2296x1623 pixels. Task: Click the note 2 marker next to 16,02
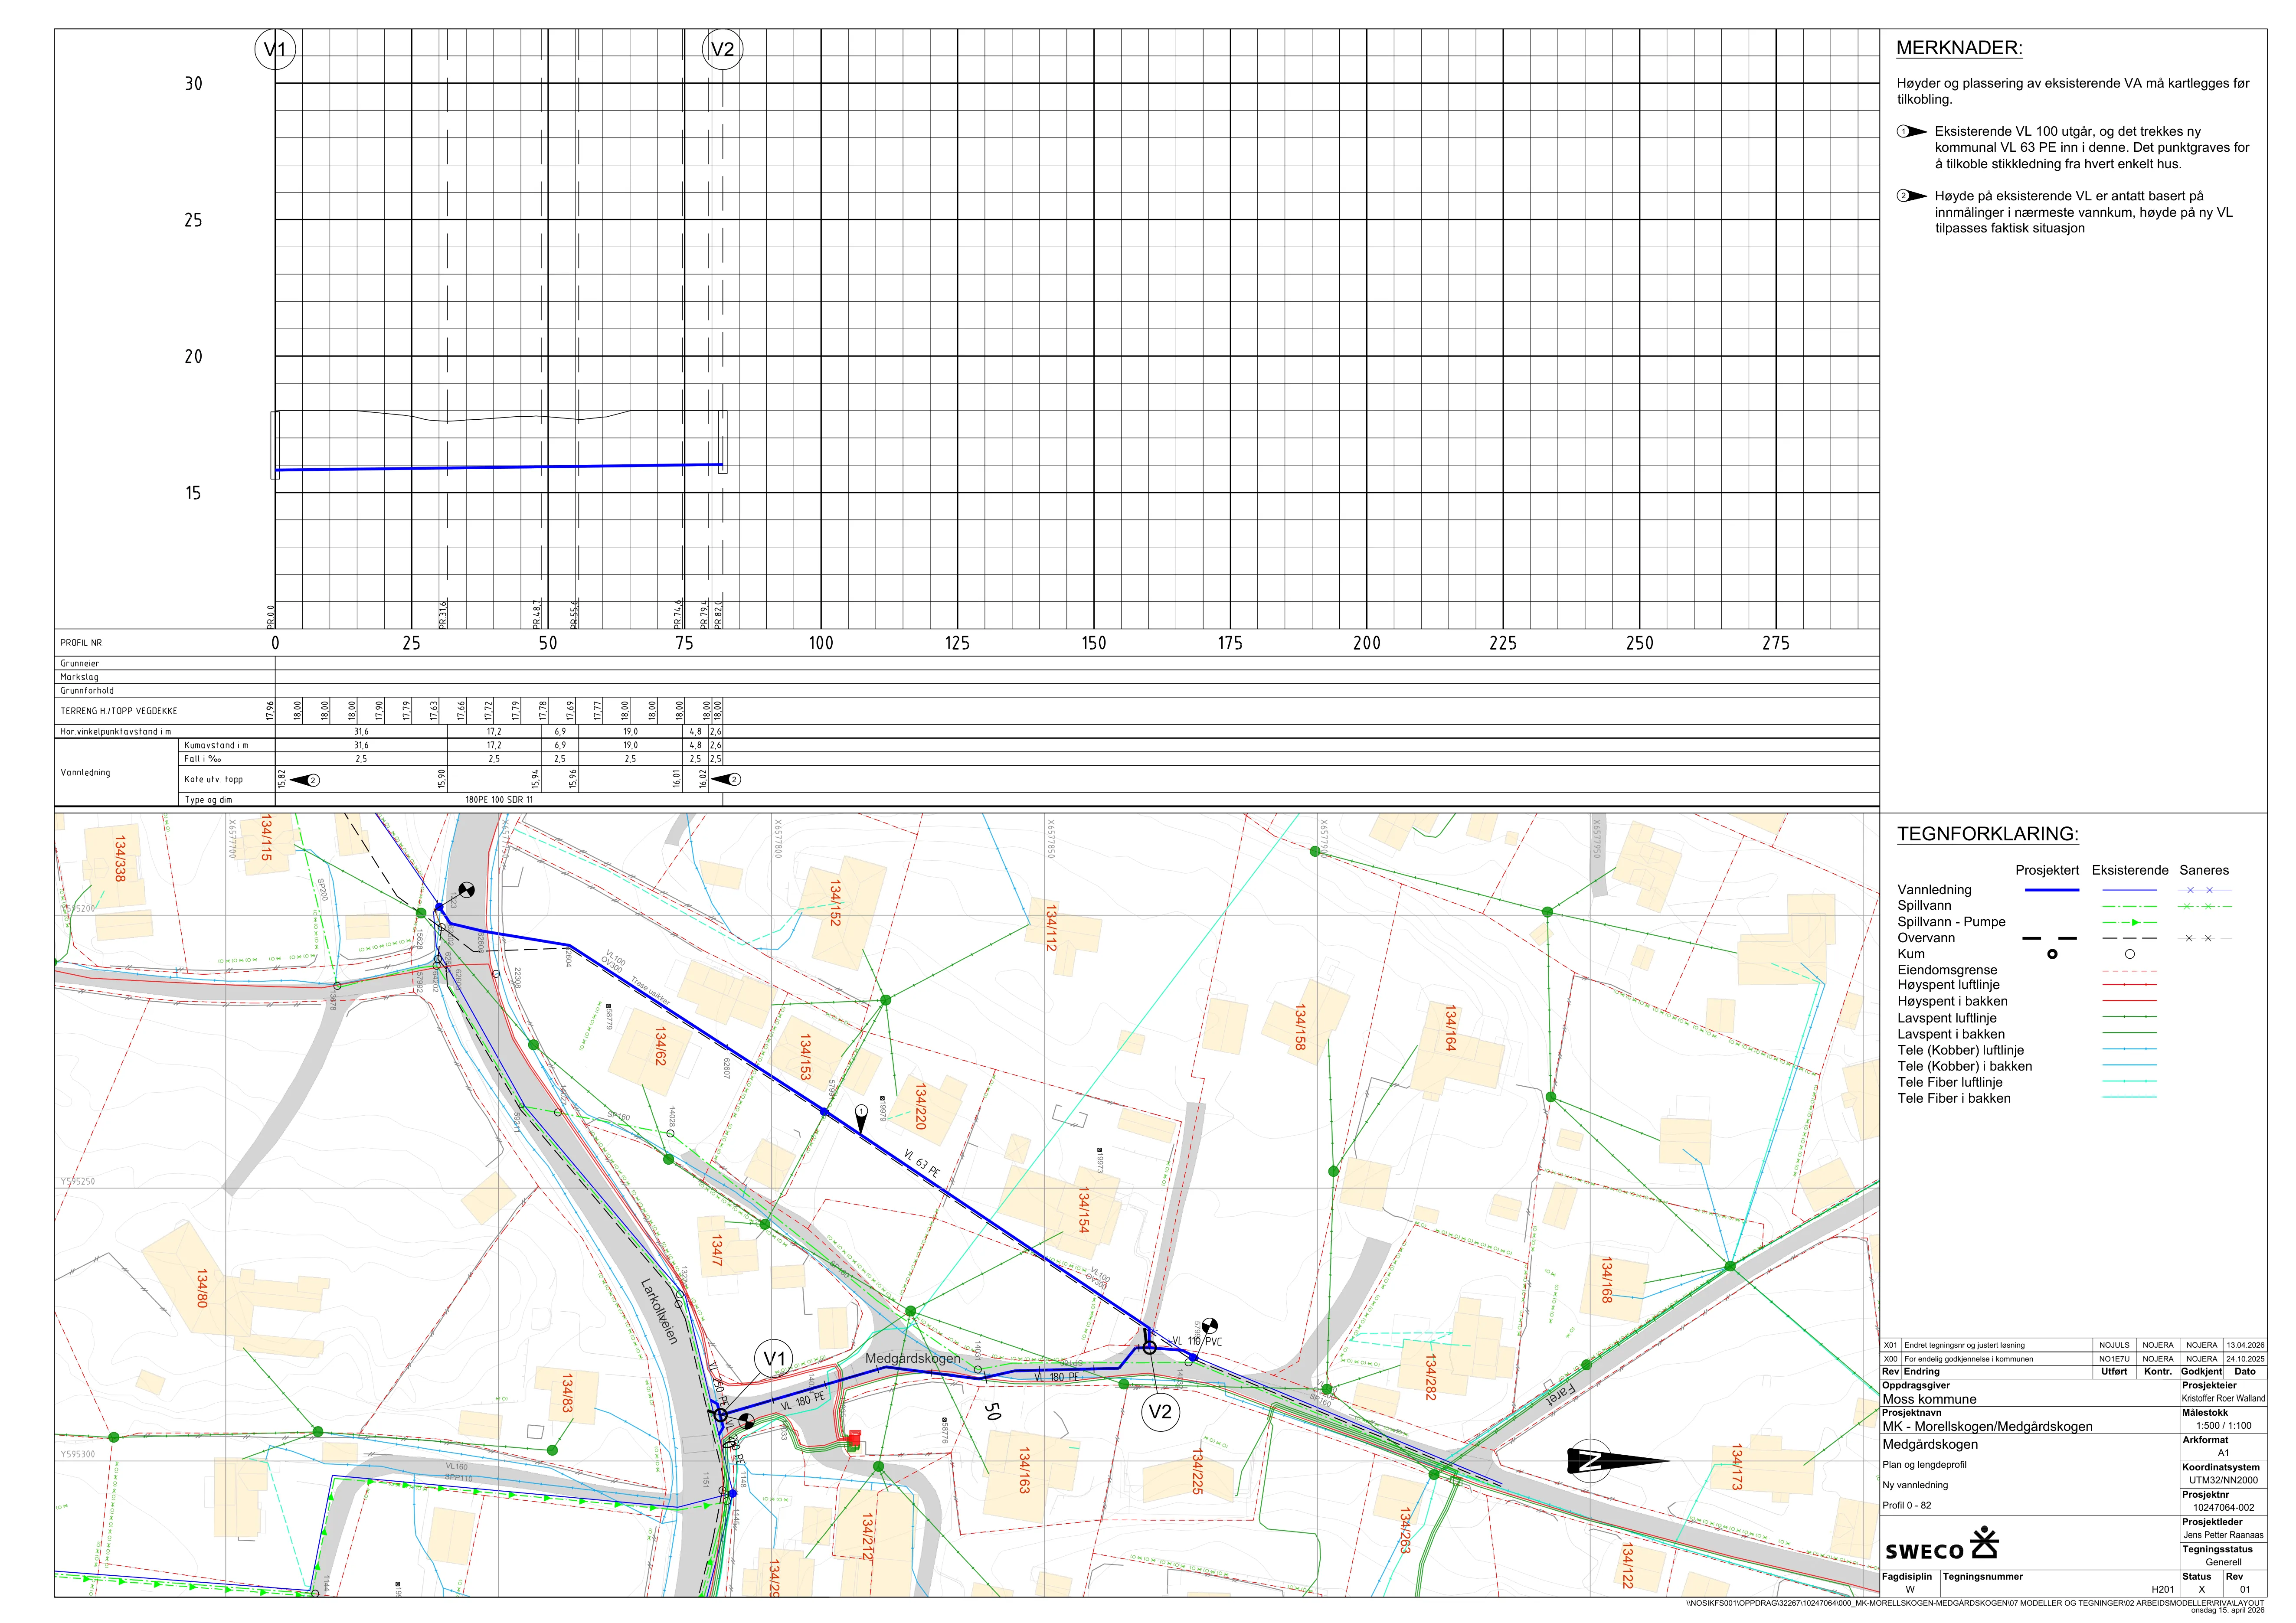pos(727,780)
